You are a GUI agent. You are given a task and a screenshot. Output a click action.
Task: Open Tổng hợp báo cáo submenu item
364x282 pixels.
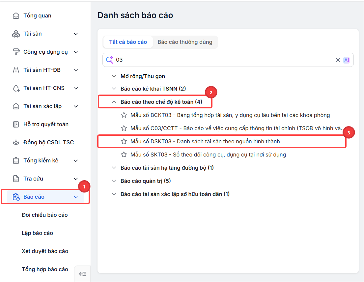(45, 269)
